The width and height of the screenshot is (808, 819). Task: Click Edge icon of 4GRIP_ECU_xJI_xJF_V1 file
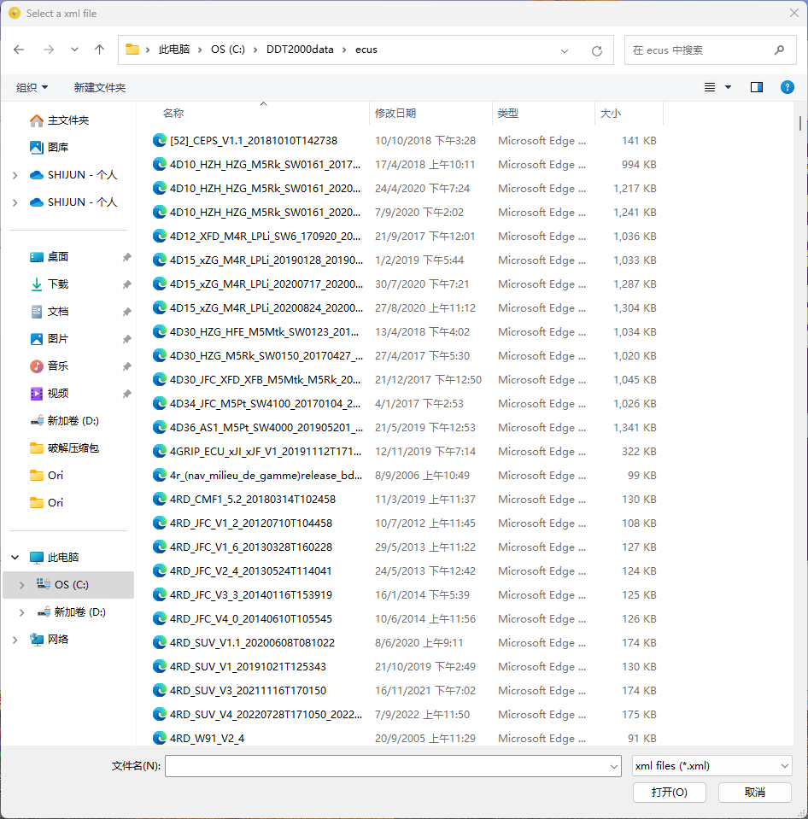click(160, 451)
